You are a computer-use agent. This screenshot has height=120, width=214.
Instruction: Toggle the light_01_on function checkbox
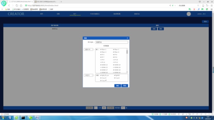(x=101, y=75)
